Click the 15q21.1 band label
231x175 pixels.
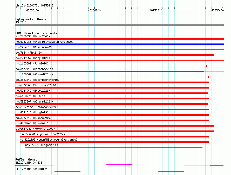[x=21, y=22]
